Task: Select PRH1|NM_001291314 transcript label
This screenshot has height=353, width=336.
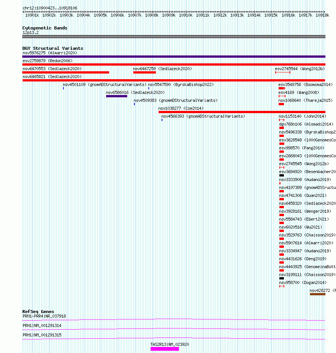Action: pos(42,325)
